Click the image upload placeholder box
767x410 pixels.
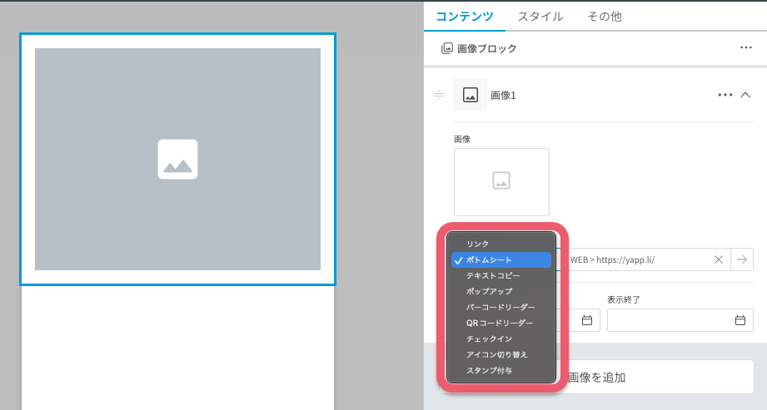[x=501, y=182]
